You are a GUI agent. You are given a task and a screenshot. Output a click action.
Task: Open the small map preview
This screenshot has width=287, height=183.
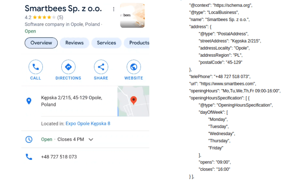(133, 101)
